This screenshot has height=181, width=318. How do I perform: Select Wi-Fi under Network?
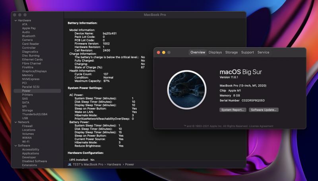tap(25, 142)
